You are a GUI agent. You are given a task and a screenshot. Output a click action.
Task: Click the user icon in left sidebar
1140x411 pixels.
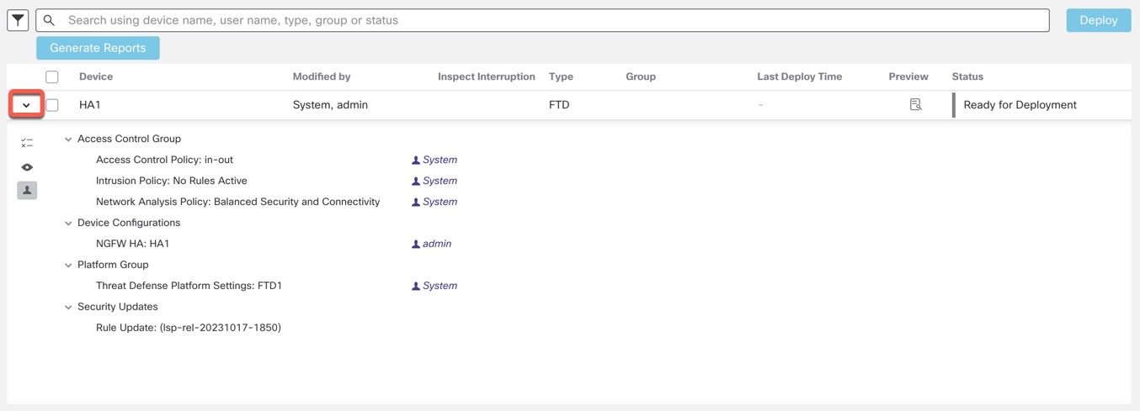click(x=27, y=191)
